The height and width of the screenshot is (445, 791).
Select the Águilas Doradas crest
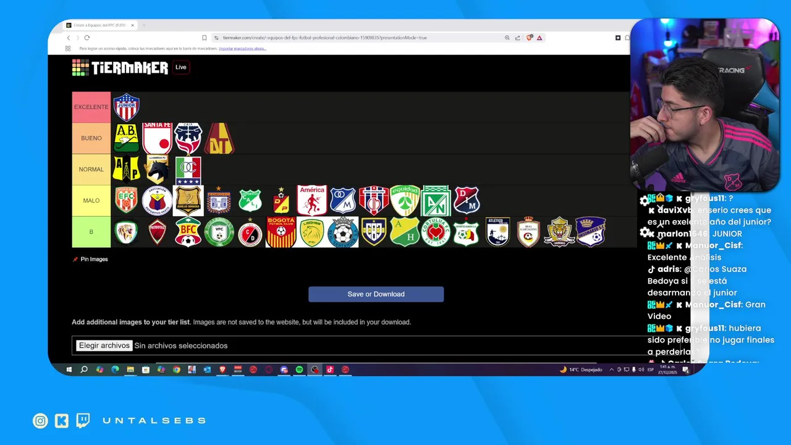[188, 200]
